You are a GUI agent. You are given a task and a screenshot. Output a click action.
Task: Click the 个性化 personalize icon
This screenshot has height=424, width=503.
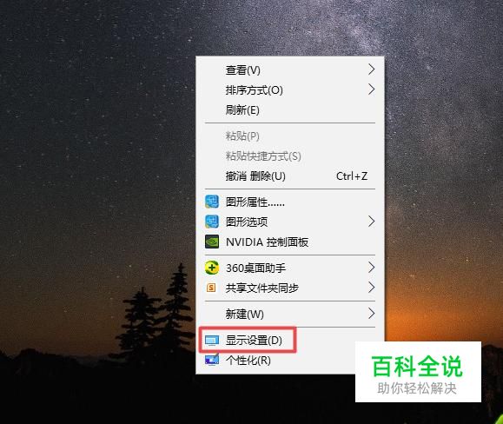[x=212, y=360]
